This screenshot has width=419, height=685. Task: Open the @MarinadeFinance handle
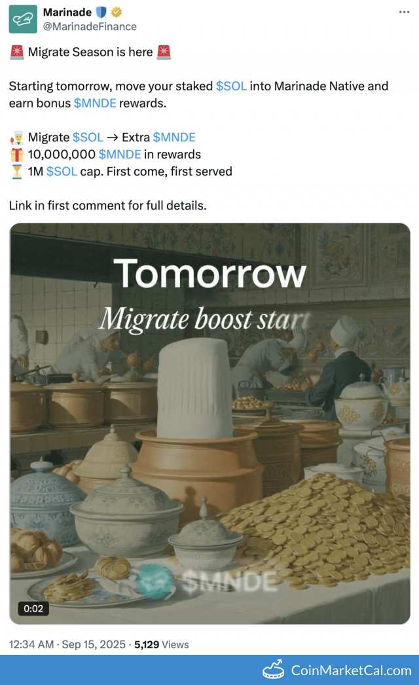(x=90, y=27)
